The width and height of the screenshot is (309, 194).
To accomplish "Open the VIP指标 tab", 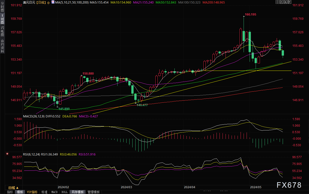I will point(32,192).
